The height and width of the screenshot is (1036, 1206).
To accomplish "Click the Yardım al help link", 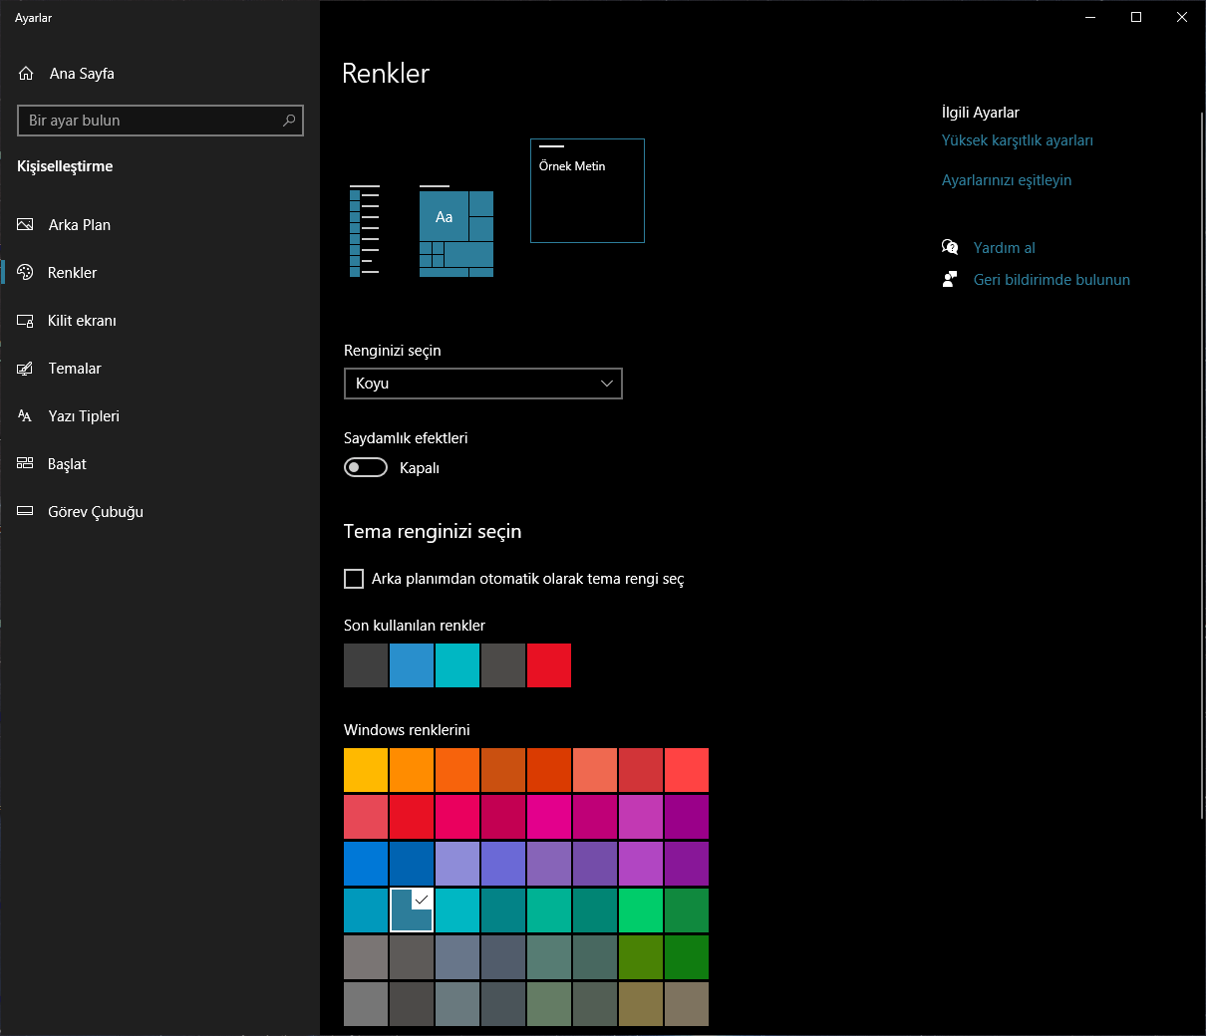I will pos(1004,248).
